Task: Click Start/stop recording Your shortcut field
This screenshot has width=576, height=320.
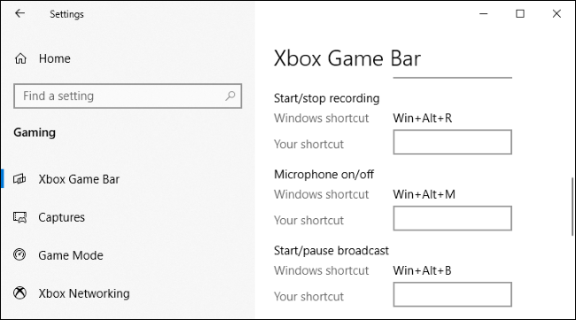Action: (452, 142)
